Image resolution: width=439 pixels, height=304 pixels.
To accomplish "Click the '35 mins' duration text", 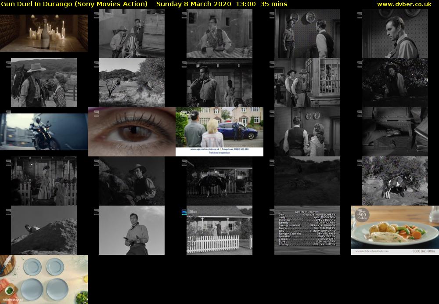I will pos(274,4).
